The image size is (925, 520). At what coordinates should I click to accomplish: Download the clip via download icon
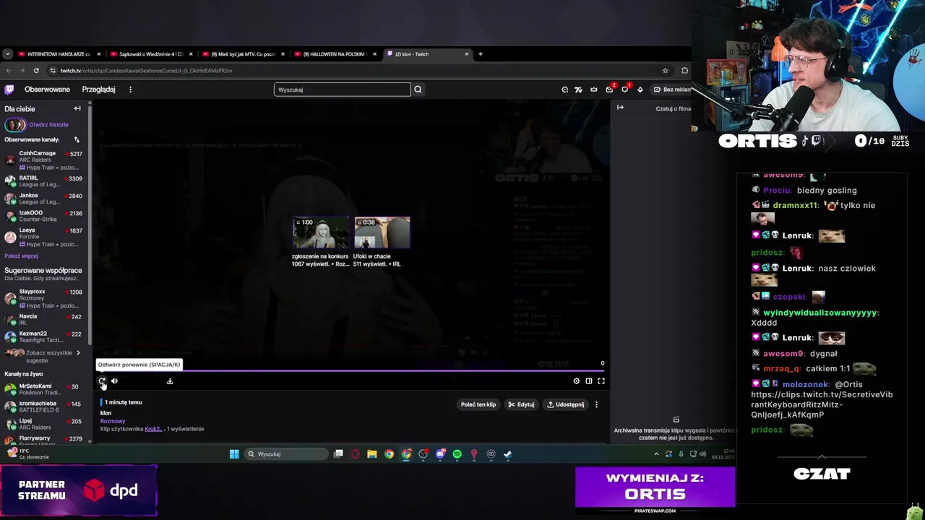(170, 381)
